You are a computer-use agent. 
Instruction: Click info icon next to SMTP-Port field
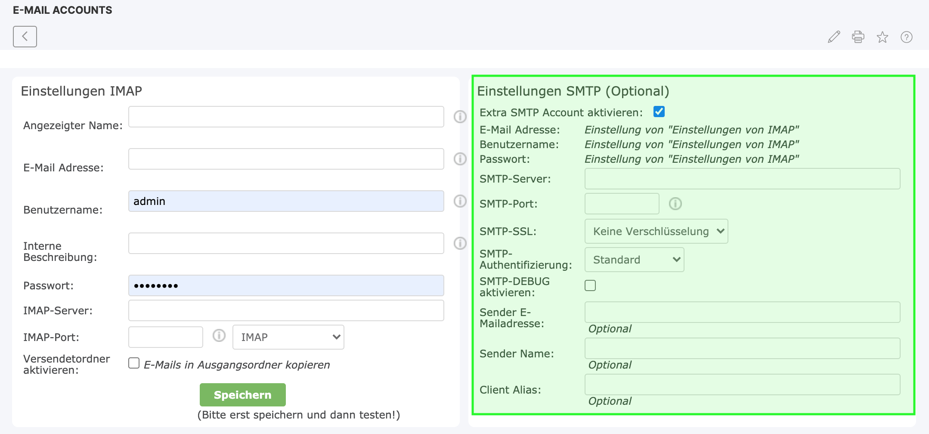(675, 204)
